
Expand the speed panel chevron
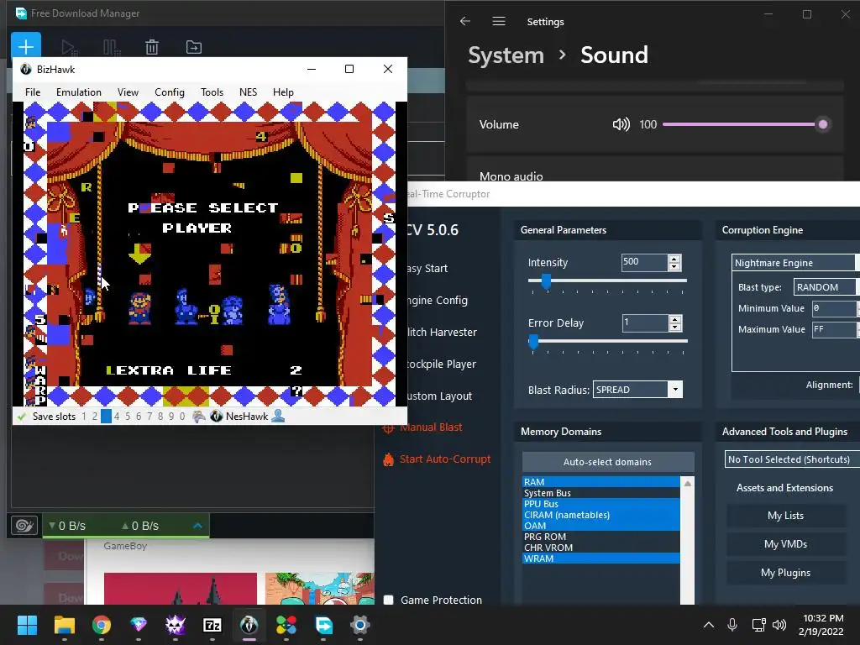tap(198, 526)
